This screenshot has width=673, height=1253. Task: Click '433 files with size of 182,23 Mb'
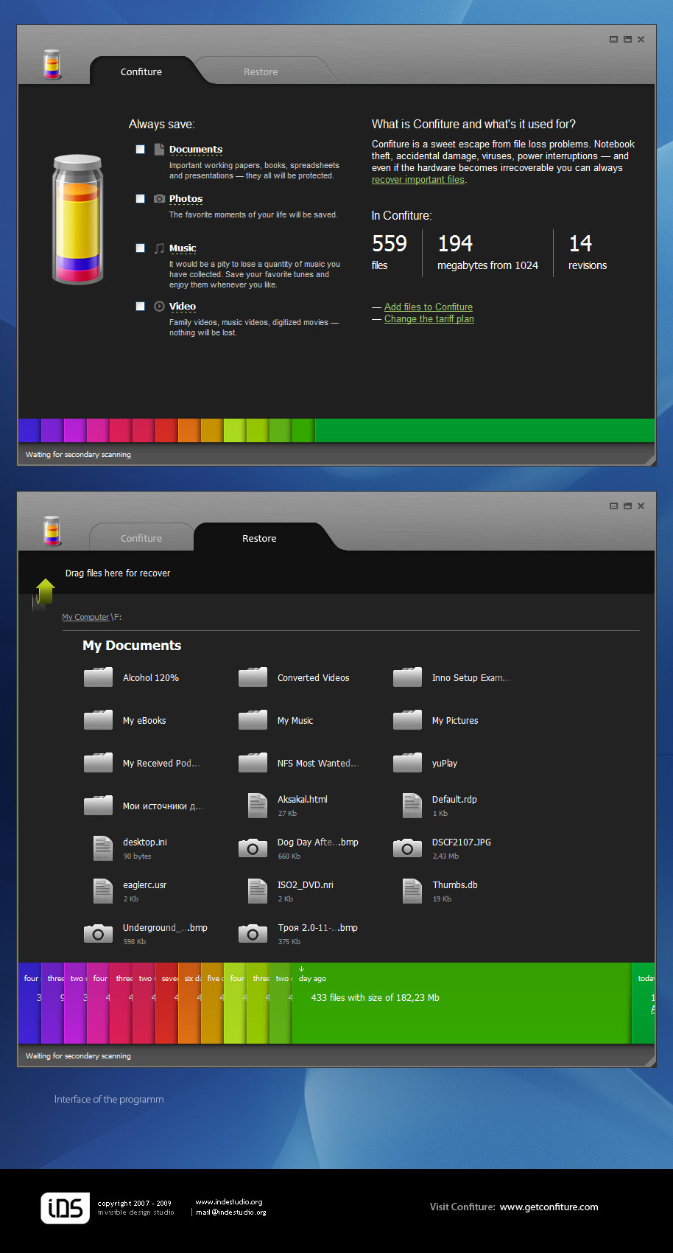click(376, 998)
